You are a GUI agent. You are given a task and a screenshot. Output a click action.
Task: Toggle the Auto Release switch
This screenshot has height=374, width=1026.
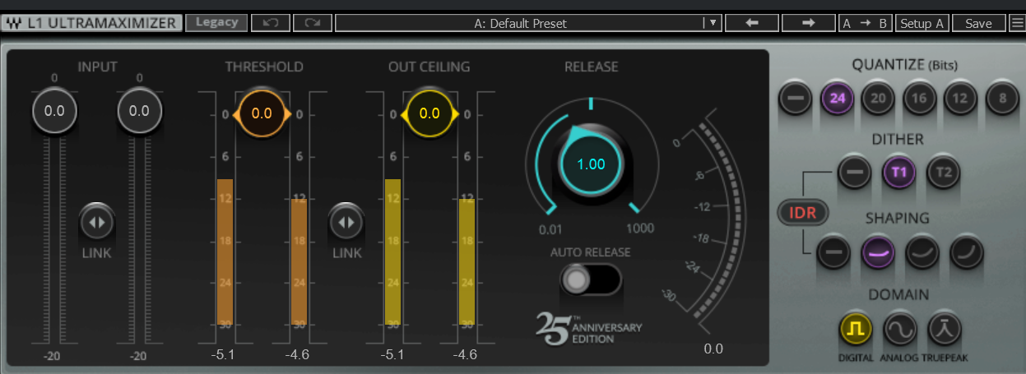point(590,280)
